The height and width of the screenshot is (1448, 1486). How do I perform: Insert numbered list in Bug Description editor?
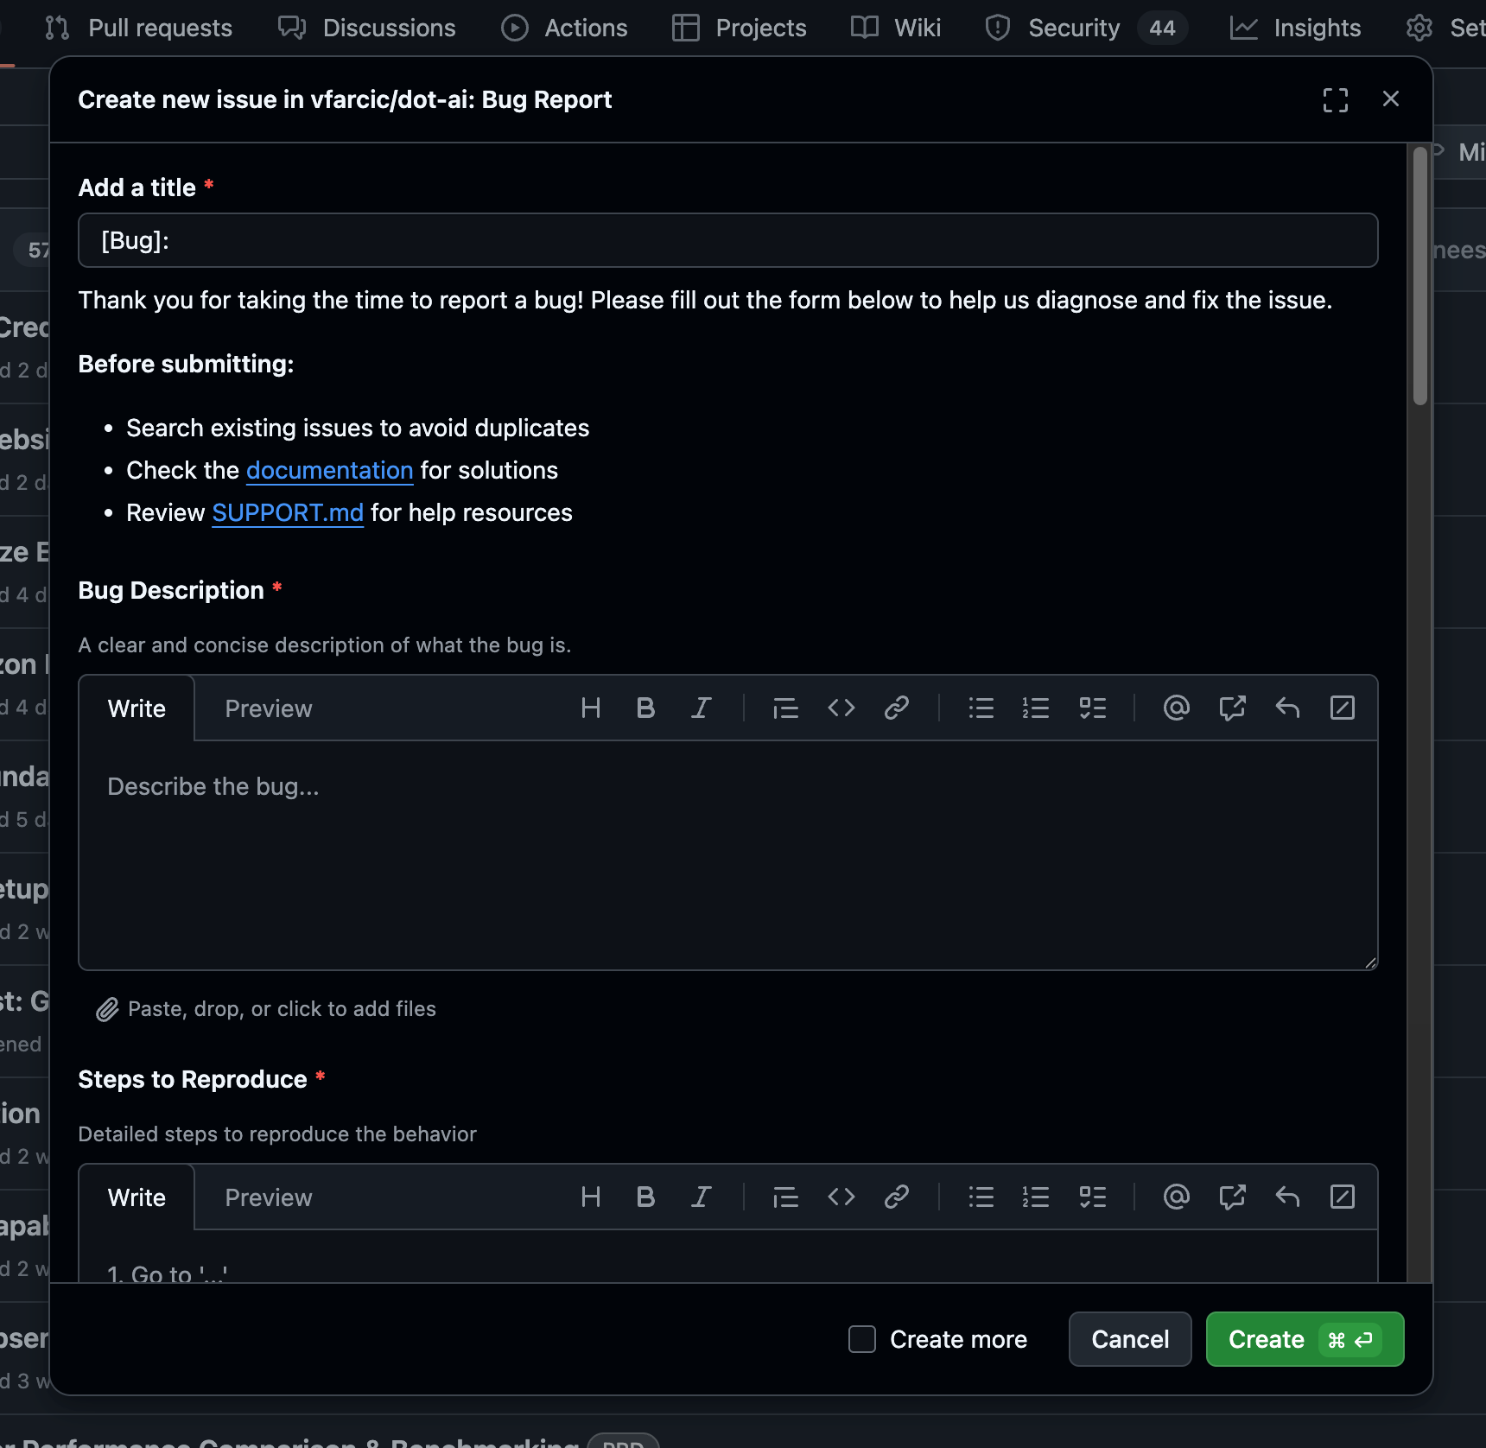(x=1036, y=708)
